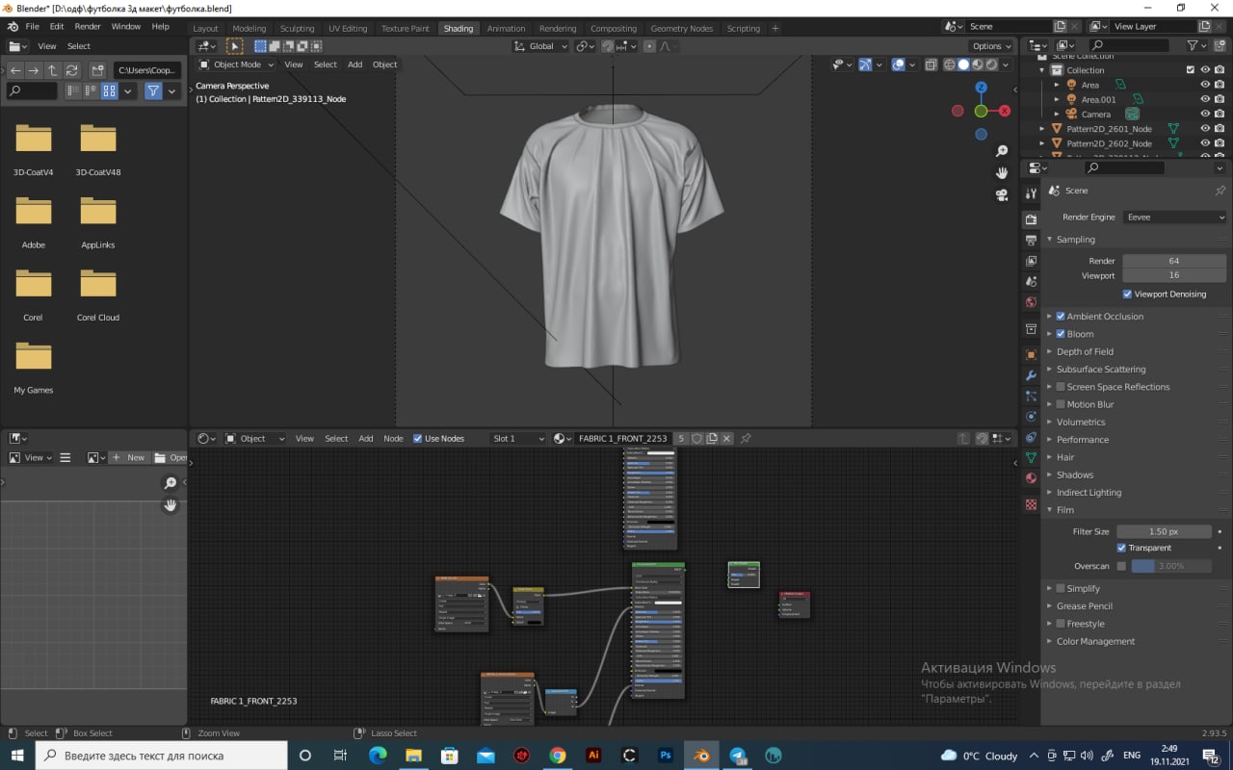Switch to the Modeling workspace tab

pos(249,28)
